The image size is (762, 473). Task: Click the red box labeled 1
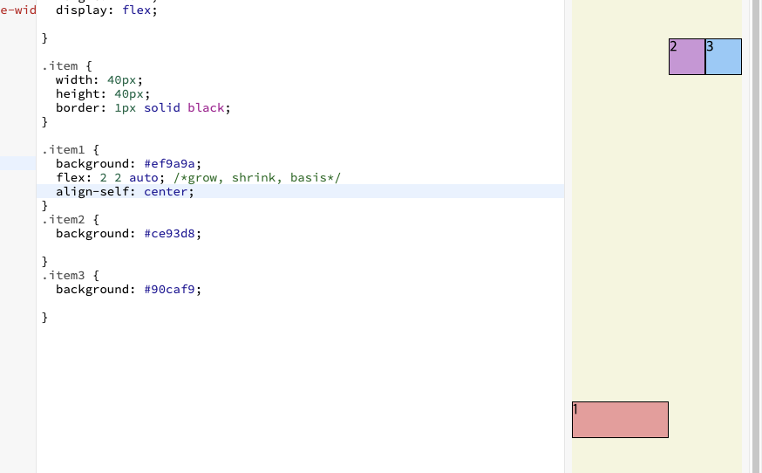click(620, 420)
